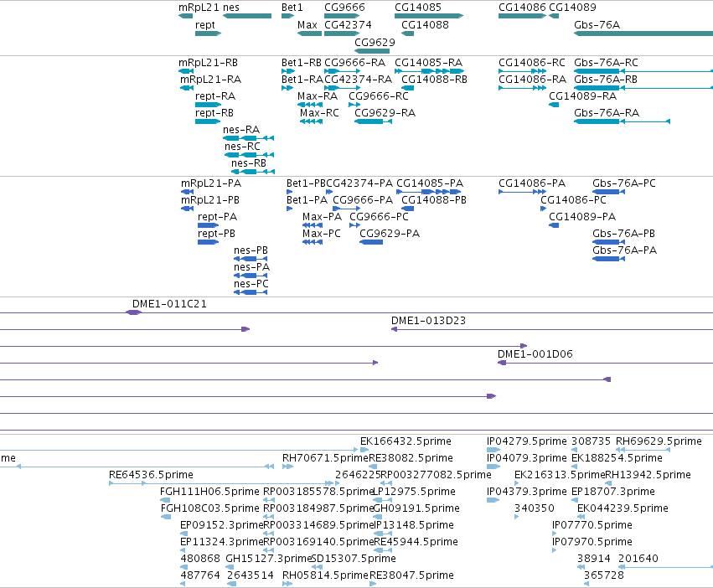This screenshot has height=588, width=713.
Task: Open the CG42374 gene label
Action: pos(348,25)
